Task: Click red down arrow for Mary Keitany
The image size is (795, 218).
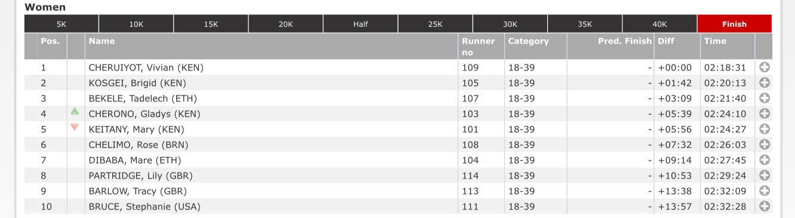Action: click(x=75, y=127)
